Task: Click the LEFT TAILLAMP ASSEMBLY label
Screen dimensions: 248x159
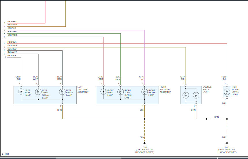Action: [83, 90]
